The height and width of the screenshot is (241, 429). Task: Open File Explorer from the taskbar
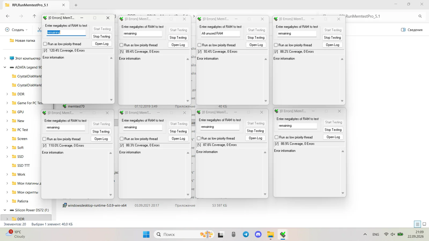tap(271, 235)
